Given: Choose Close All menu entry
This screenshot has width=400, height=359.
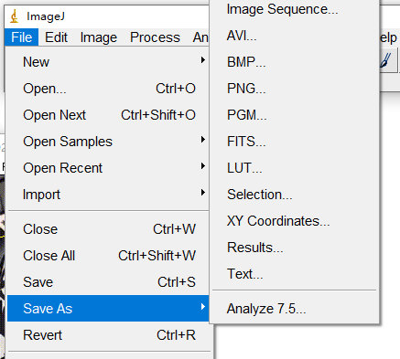Looking at the screenshot, I should [108, 256].
